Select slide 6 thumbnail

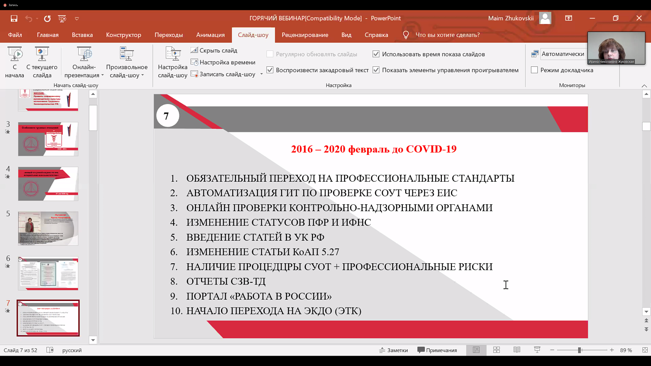(x=48, y=273)
